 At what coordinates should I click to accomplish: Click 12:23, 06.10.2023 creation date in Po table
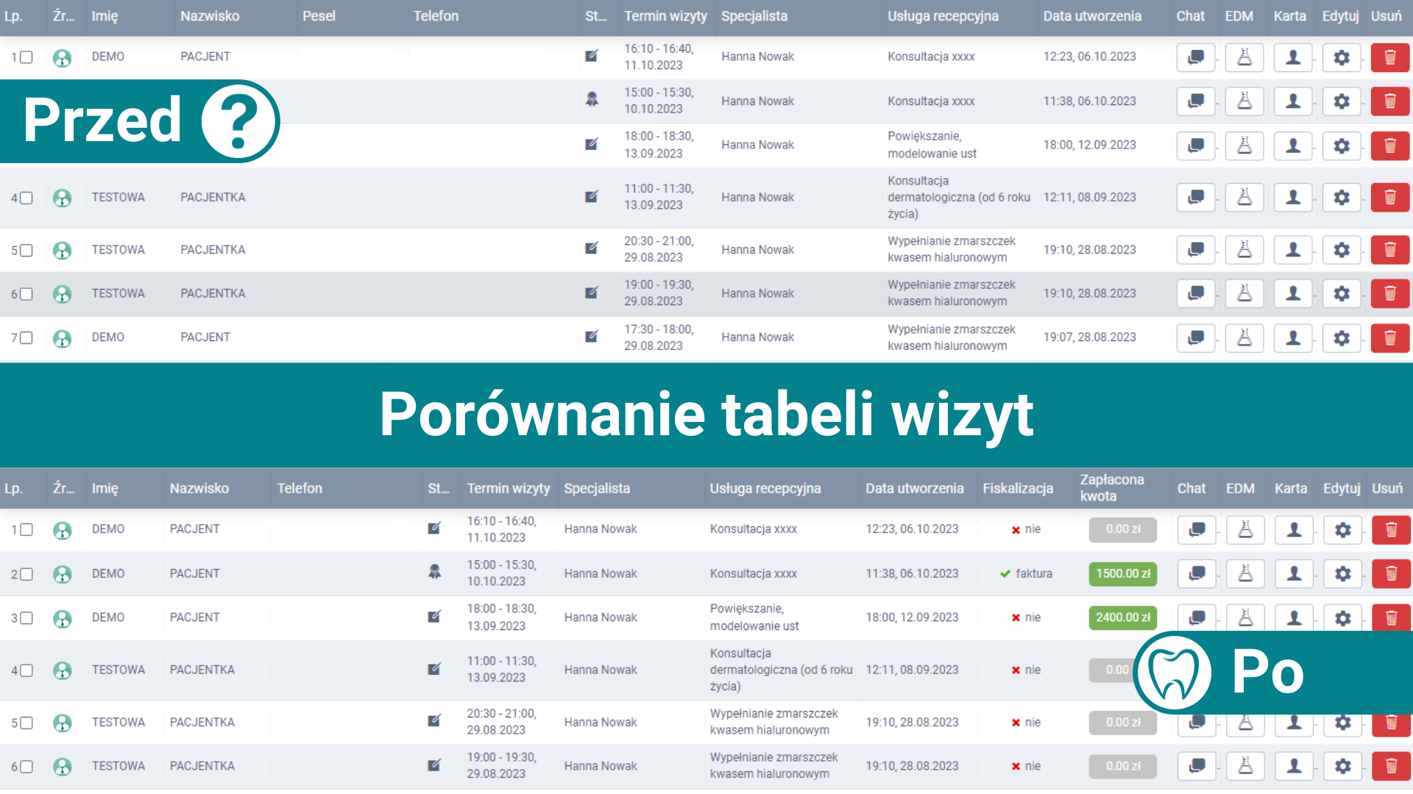point(912,529)
